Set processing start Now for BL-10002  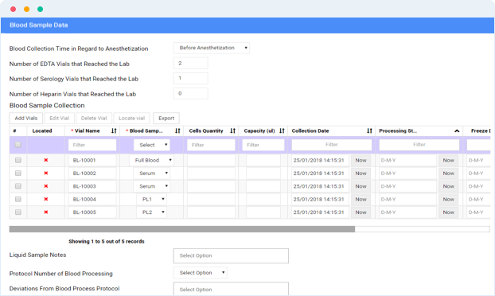pyautogui.click(x=448, y=173)
